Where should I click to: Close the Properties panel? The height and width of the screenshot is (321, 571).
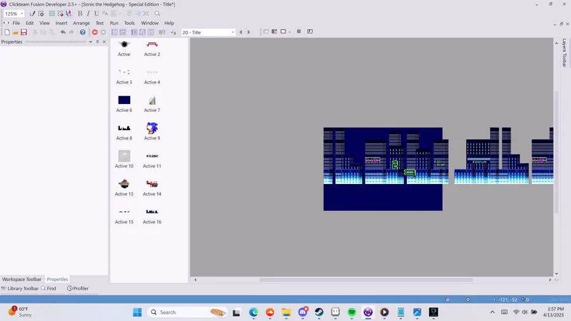click(x=104, y=42)
